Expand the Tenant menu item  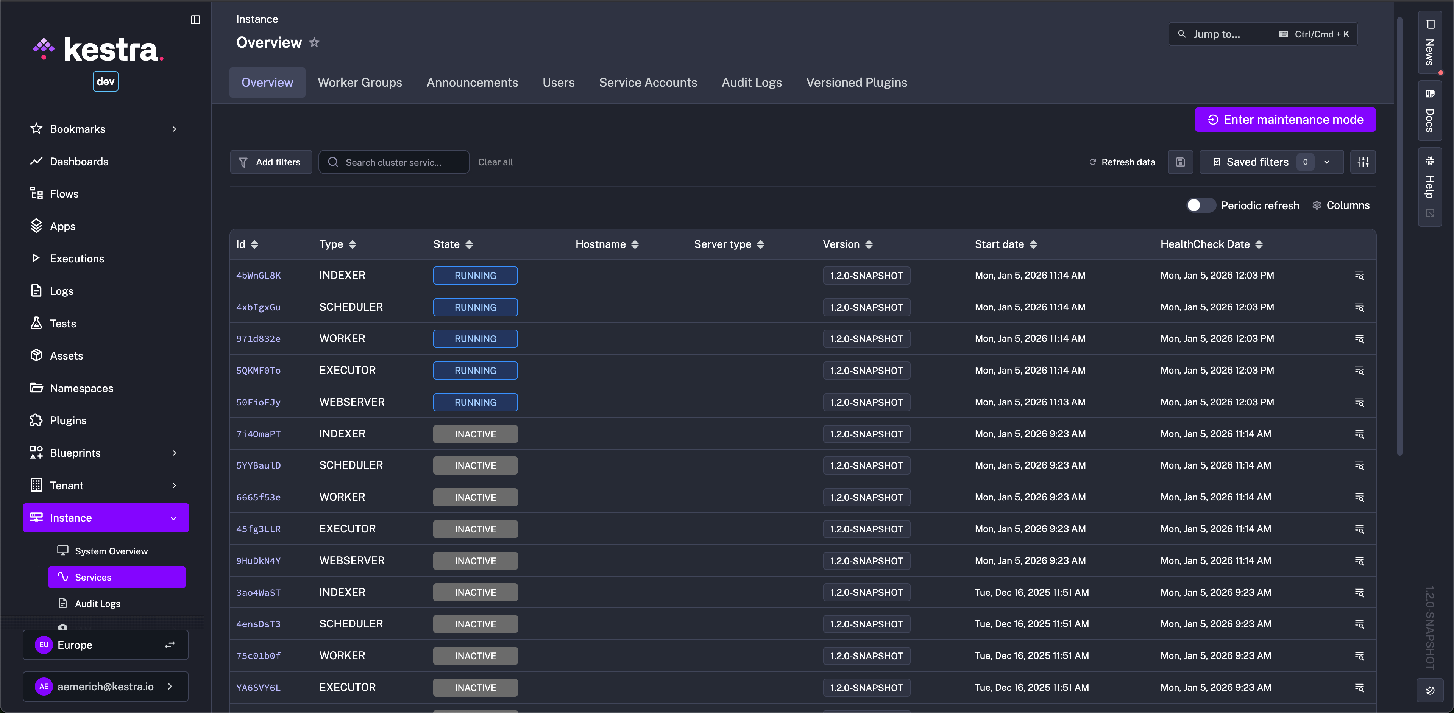point(67,485)
